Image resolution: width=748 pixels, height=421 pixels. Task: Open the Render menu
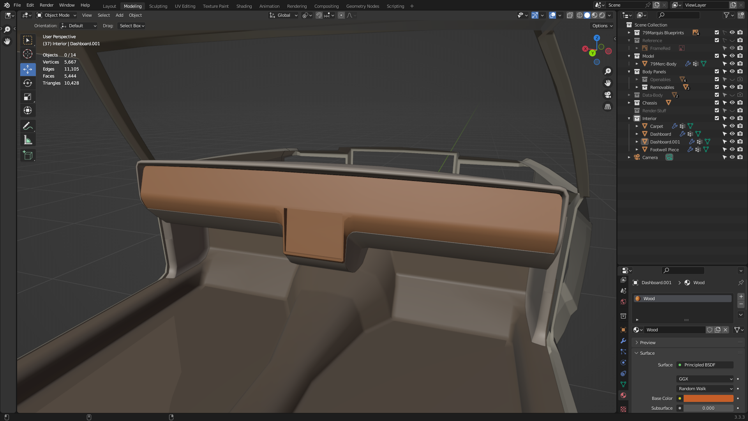(46, 5)
